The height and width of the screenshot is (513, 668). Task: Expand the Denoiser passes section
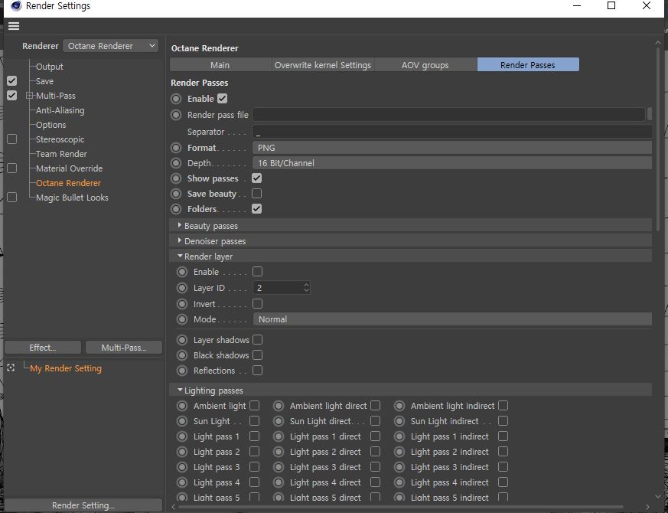[180, 240]
